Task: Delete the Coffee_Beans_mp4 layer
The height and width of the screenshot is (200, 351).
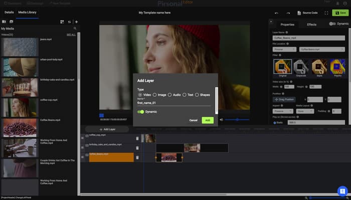Action: click(x=137, y=157)
